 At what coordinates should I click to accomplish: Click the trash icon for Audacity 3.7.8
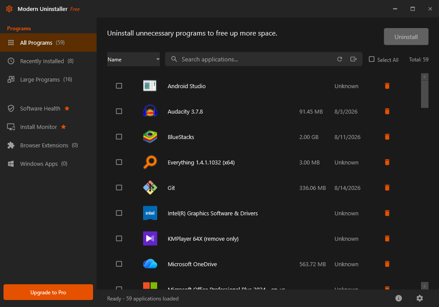tap(387, 111)
